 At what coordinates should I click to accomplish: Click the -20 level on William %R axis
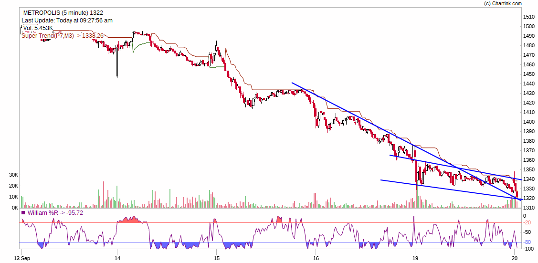pyautogui.click(x=527, y=222)
